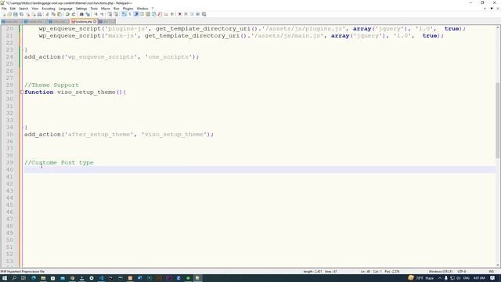This screenshot has height=282, width=501.
Task: Undo the last edit with toolbar icon
Action: pos(67,14)
